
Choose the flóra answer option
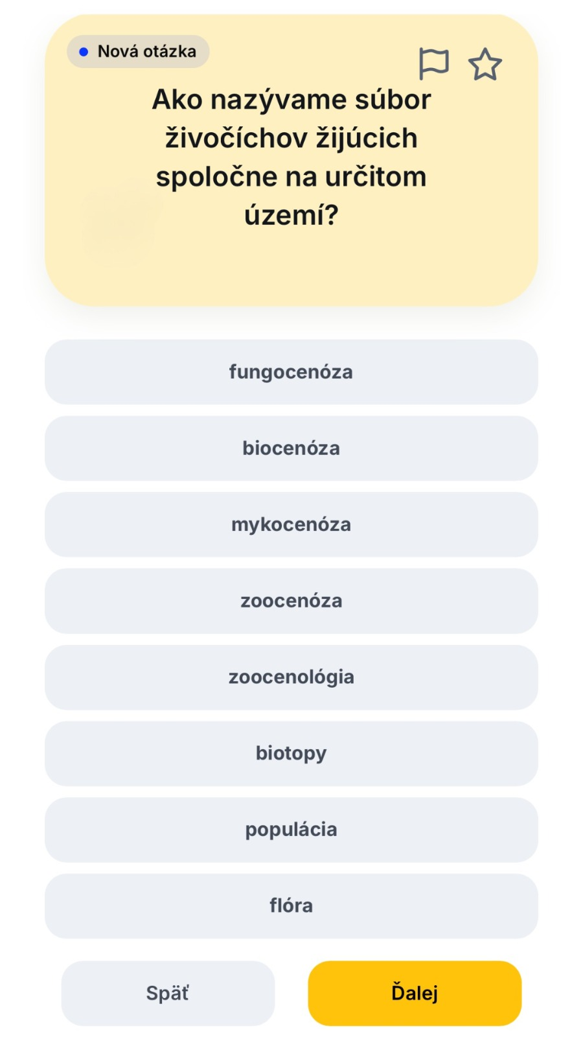pos(291,905)
